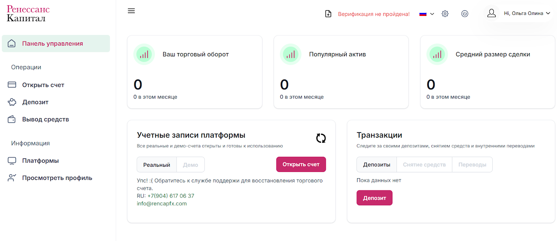Switch to the Демо account toggle
Viewport: 557px width, 241px height.
pyautogui.click(x=190, y=165)
